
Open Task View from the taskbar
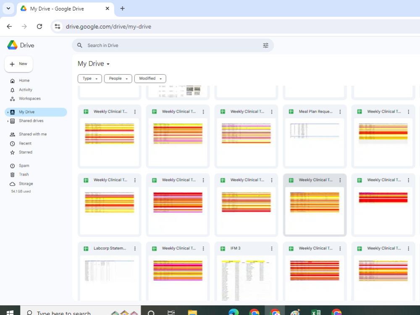tap(171, 312)
